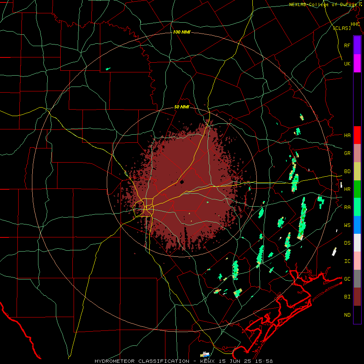Click the BD legend label
Screen dimensions: 364x364
pos(347,171)
